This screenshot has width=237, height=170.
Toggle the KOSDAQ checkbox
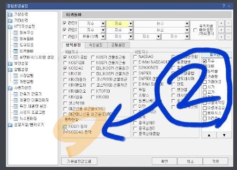click(65, 68)
